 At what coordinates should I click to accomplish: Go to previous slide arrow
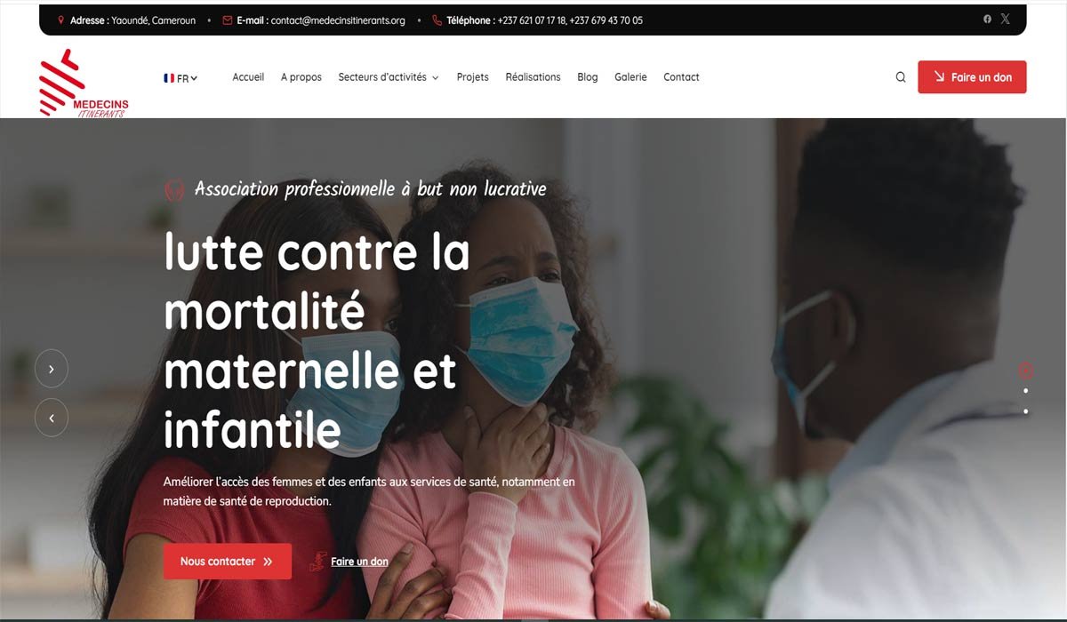pos(52,418)
